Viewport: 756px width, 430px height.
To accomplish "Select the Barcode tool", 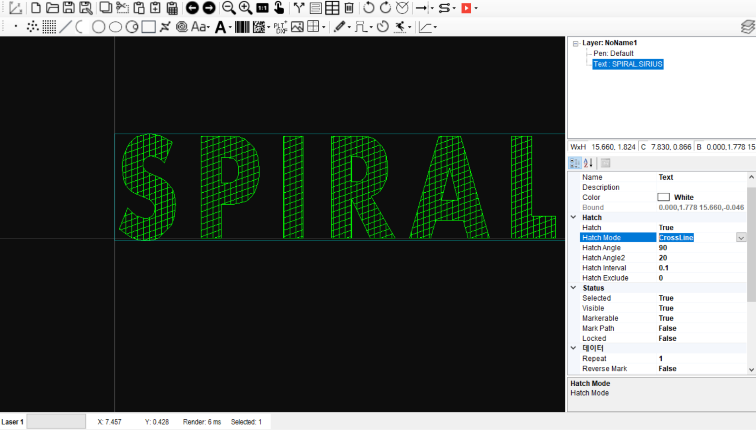I will coord(242,27).
